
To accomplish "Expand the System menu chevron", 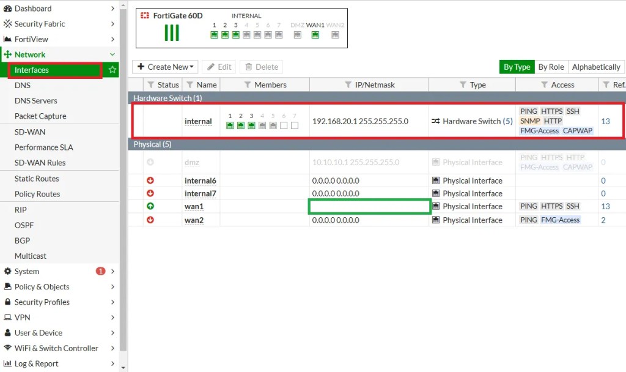I will (x=112, y=271).
